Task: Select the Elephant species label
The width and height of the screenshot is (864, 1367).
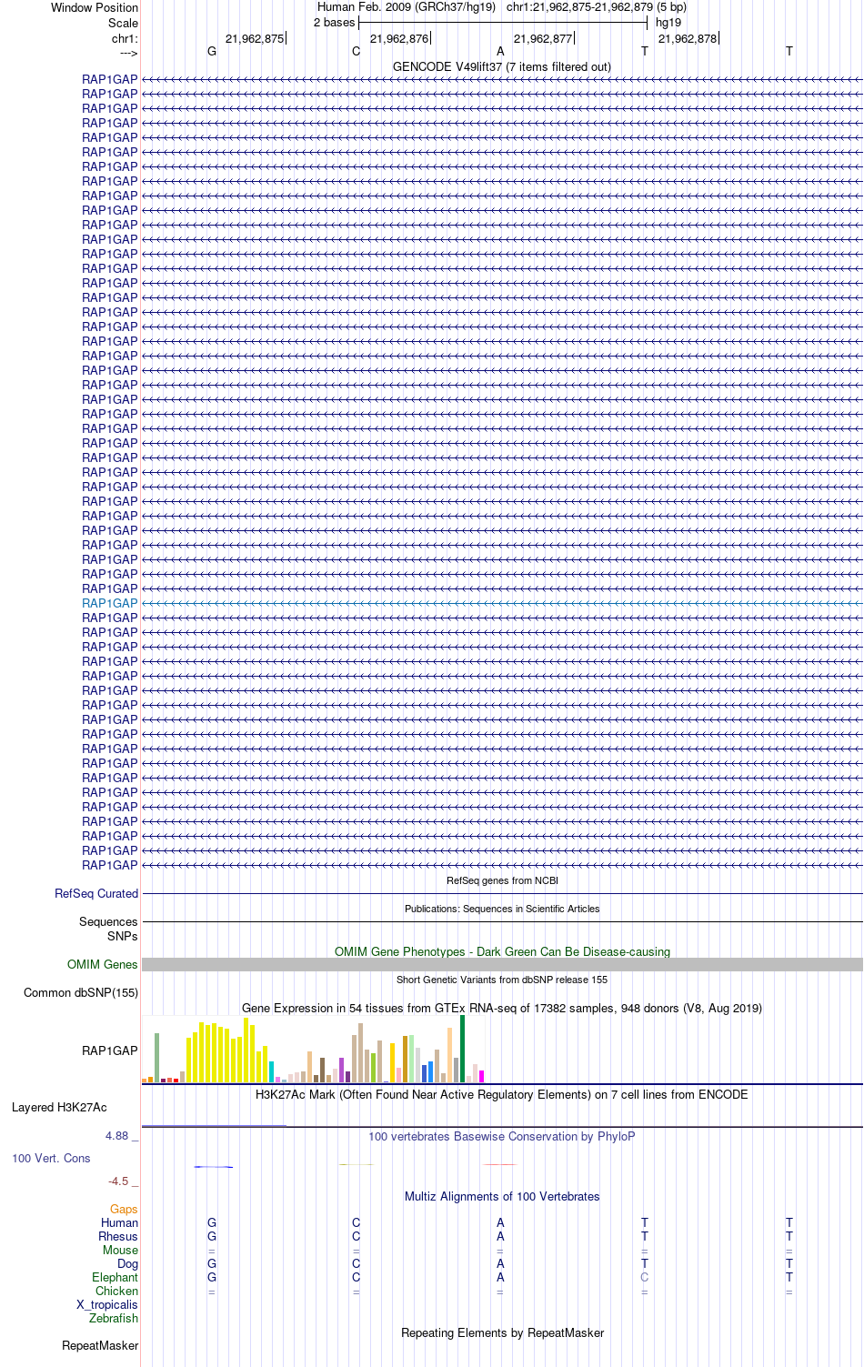Action: coord(115,1277)
